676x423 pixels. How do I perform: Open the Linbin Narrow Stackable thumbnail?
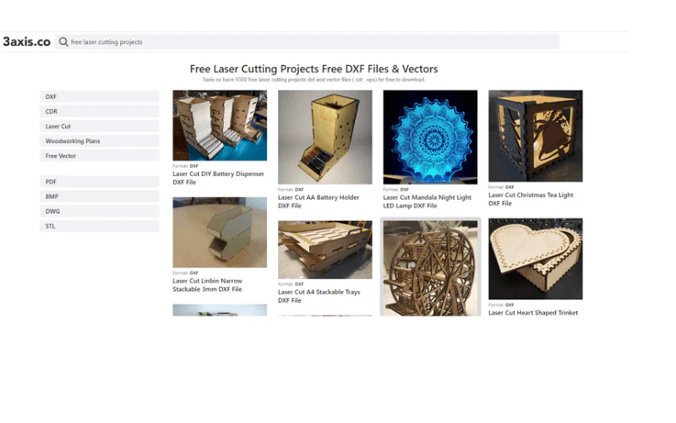click(220, 232)
